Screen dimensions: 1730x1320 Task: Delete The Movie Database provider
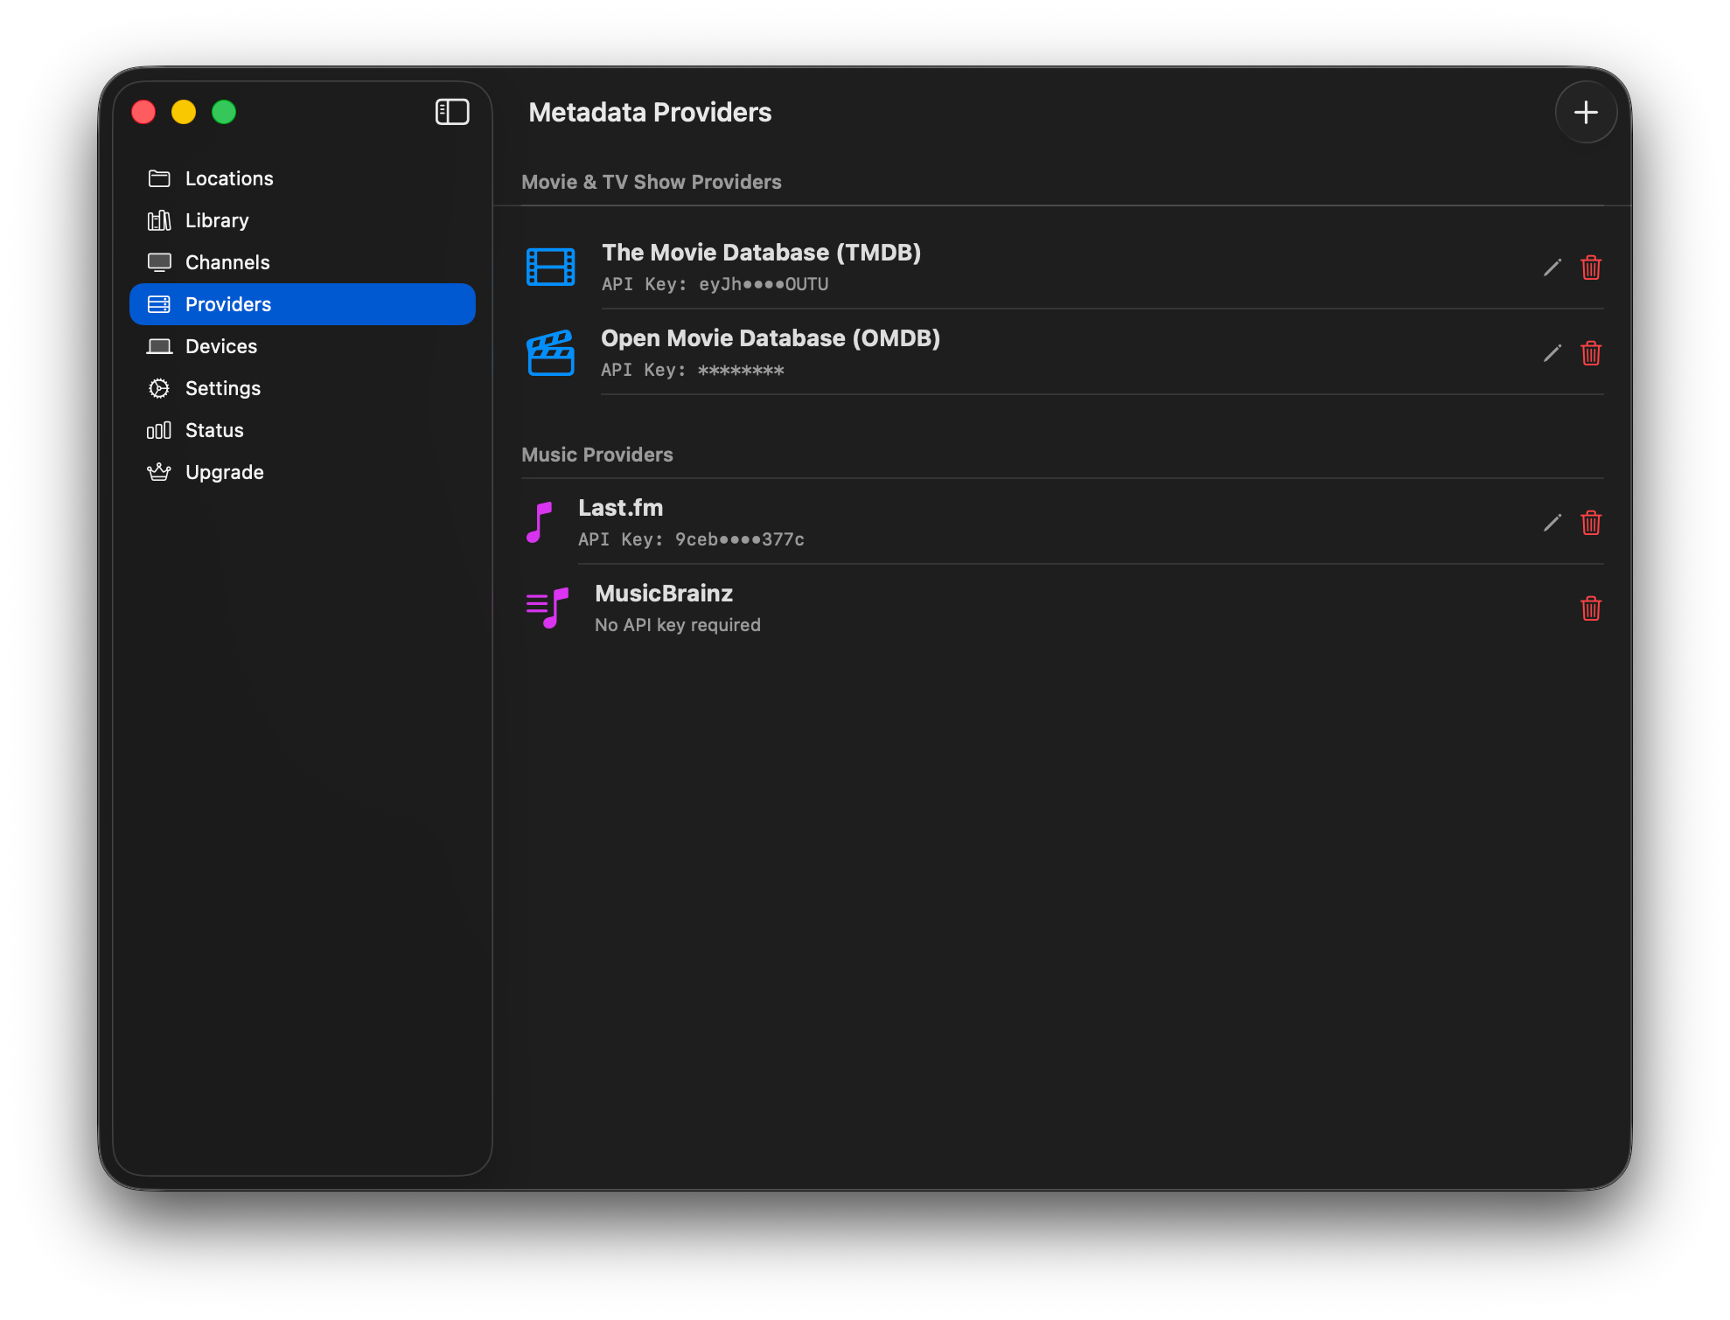pyautogui.click(x=1590, y=267)
